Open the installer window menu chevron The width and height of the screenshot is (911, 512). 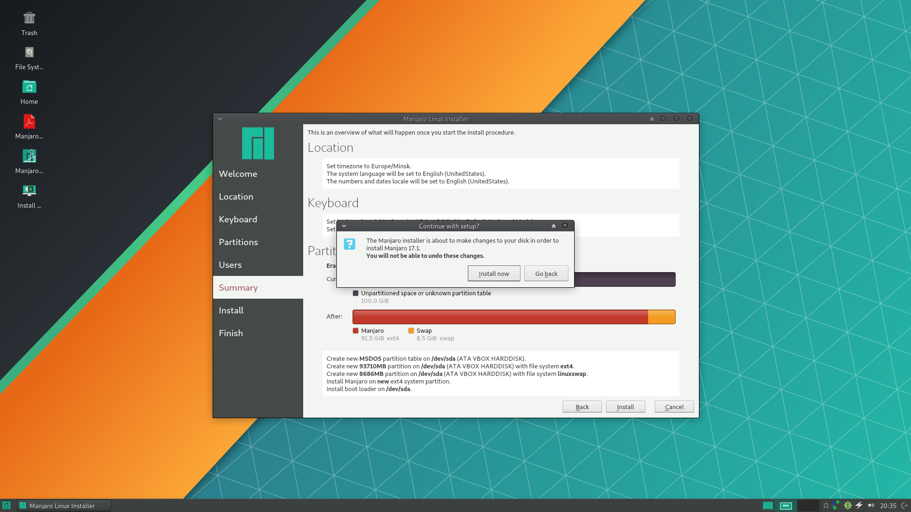(x=220, y=119)
